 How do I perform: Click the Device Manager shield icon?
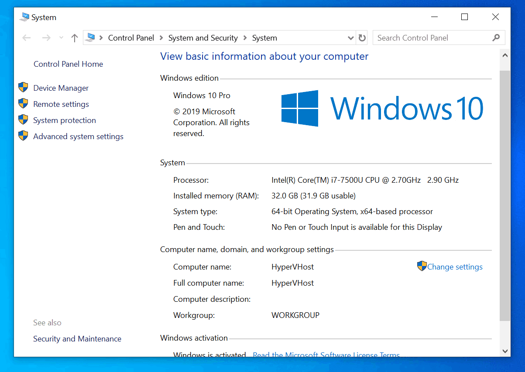pyautogui.click(x=23, y=88)
